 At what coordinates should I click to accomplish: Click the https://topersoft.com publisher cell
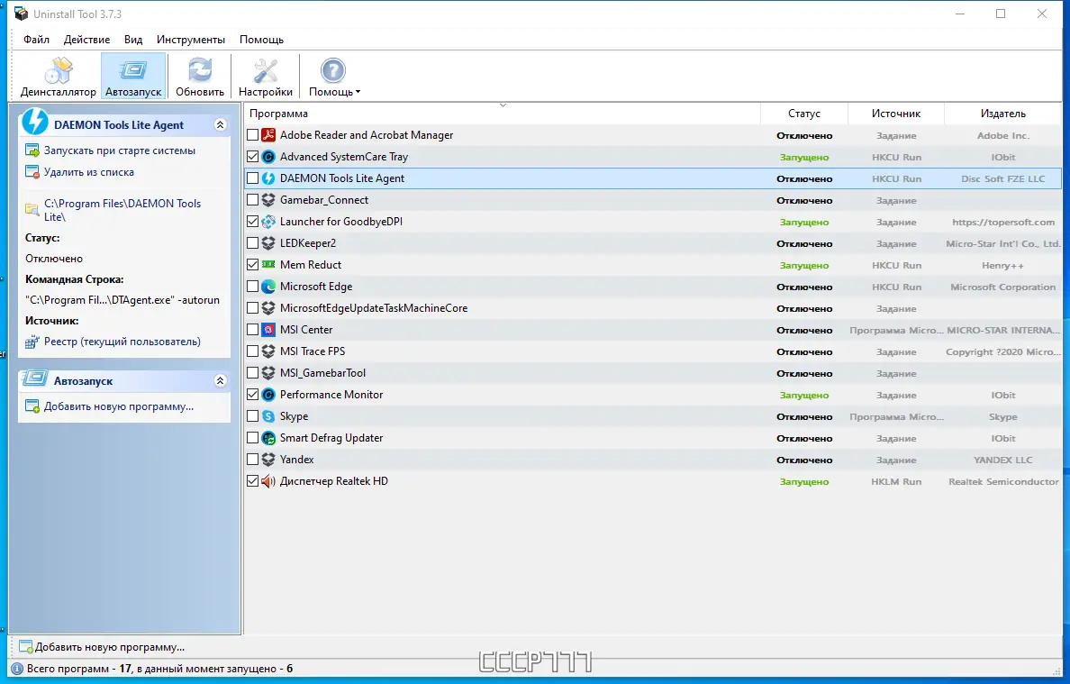click(x=1003, y=222)
